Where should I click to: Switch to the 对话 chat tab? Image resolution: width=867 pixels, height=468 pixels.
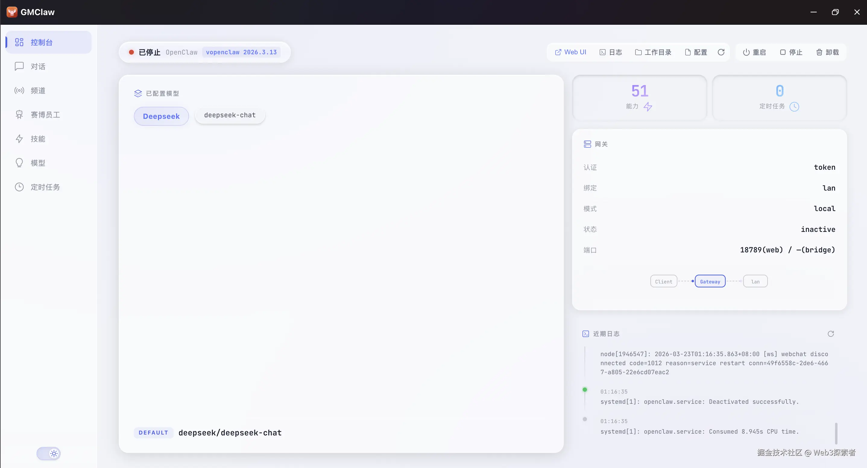click(x=38, y=67)
